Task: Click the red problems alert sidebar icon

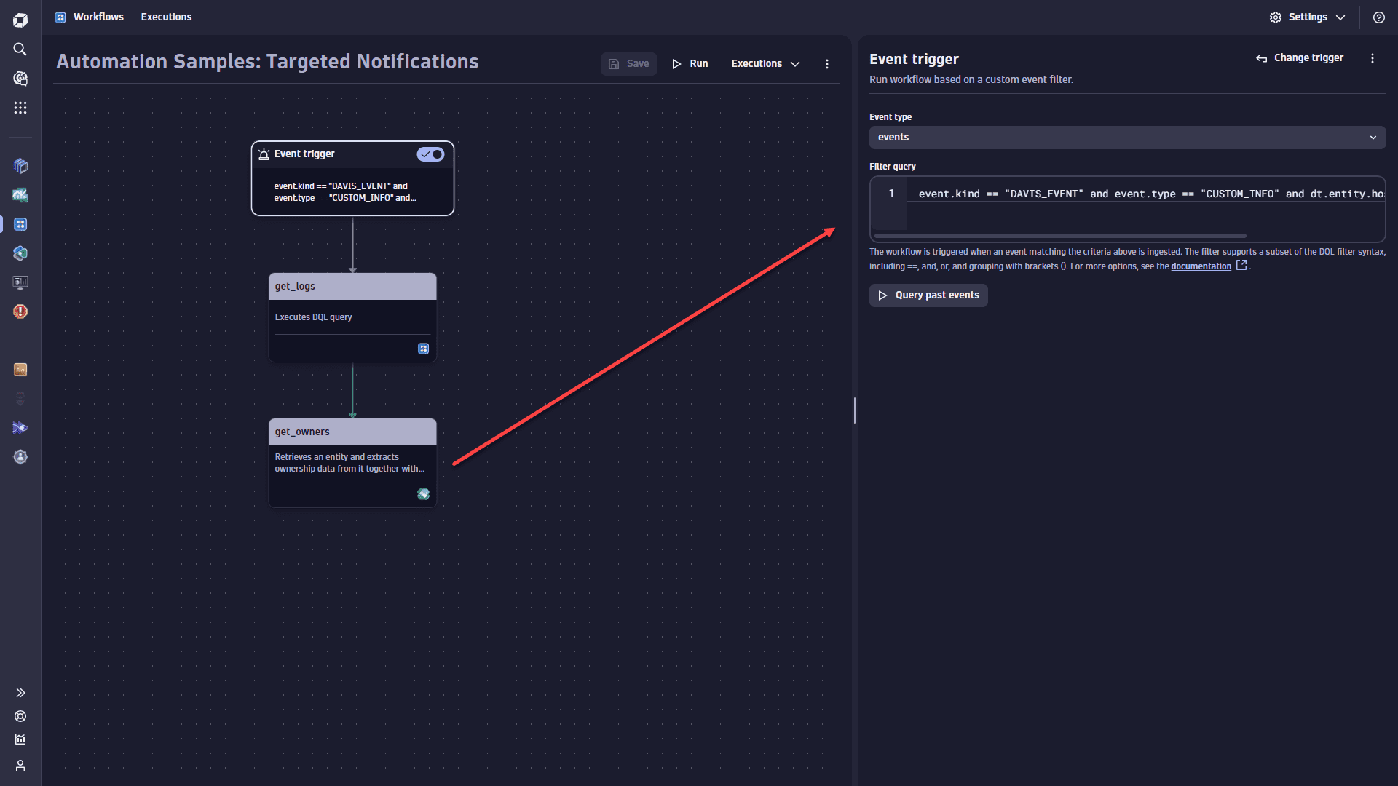Action: [20, 311]
